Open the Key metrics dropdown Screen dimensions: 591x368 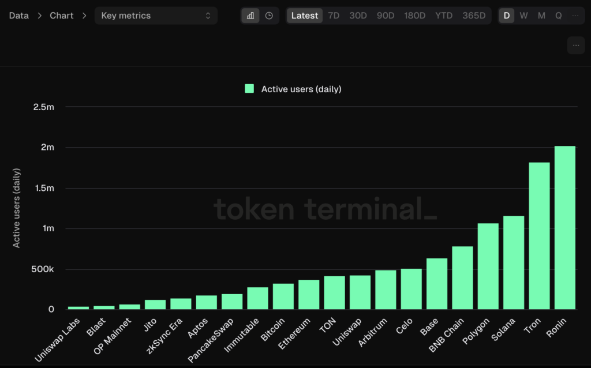pyautogui.click(x=156, y=16)
